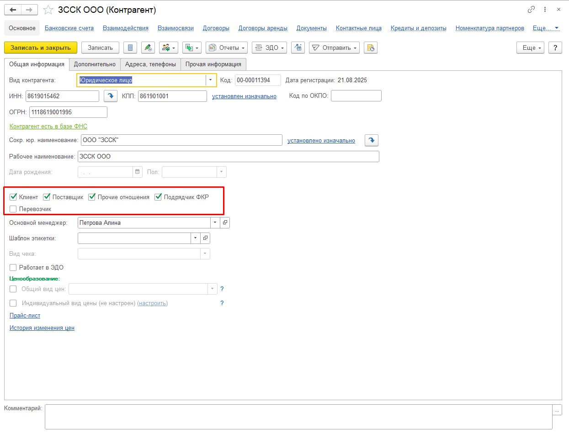Open the ЭДО dropdown menu

pyautogui.click(x=269, y=48)
